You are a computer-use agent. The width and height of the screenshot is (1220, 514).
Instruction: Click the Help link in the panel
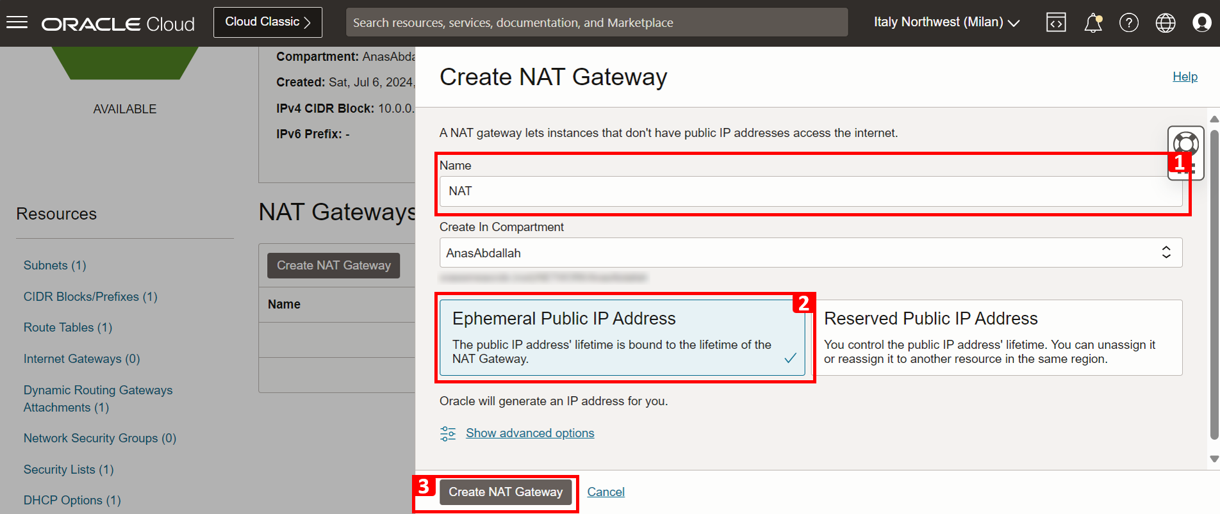click(x=1185, y=77)
